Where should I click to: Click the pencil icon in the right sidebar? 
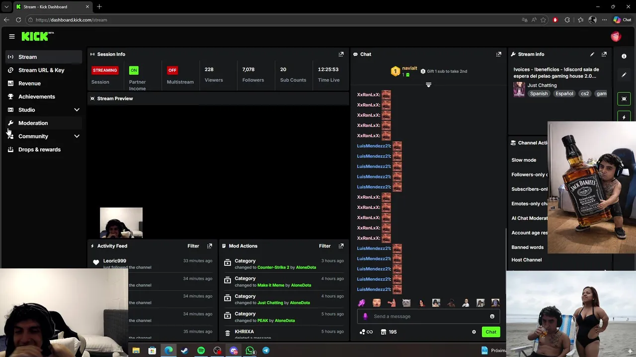click(x=624, y=75)
